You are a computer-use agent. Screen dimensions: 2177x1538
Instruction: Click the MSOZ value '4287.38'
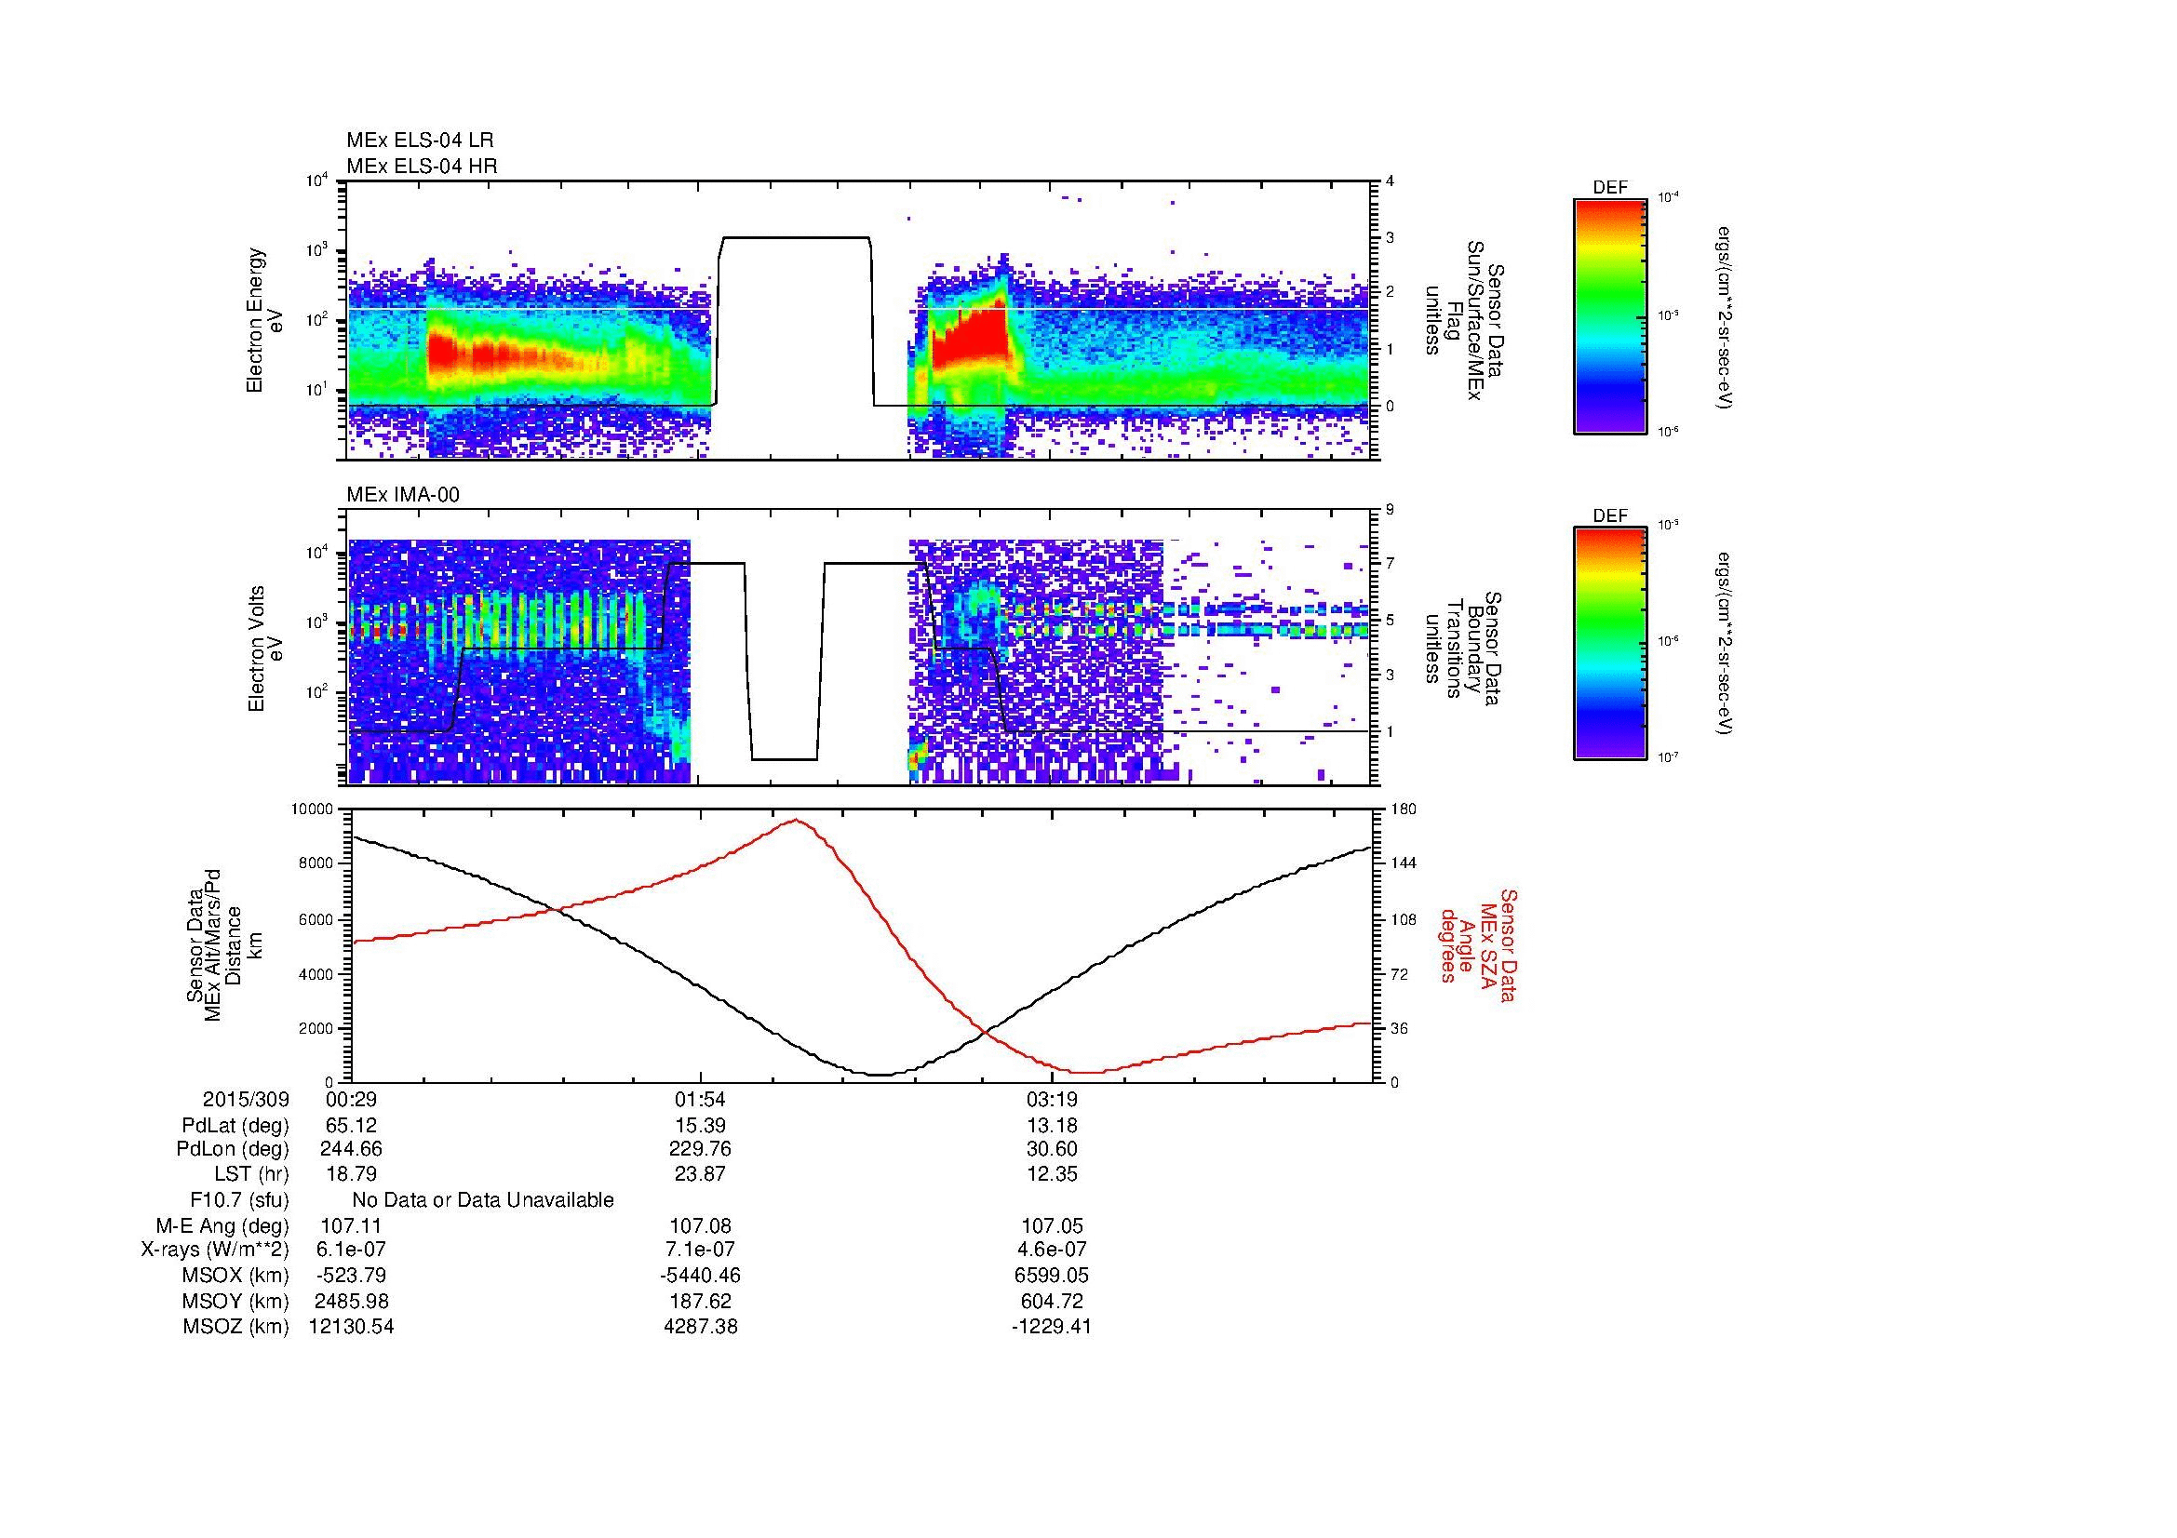(701, 1328)
